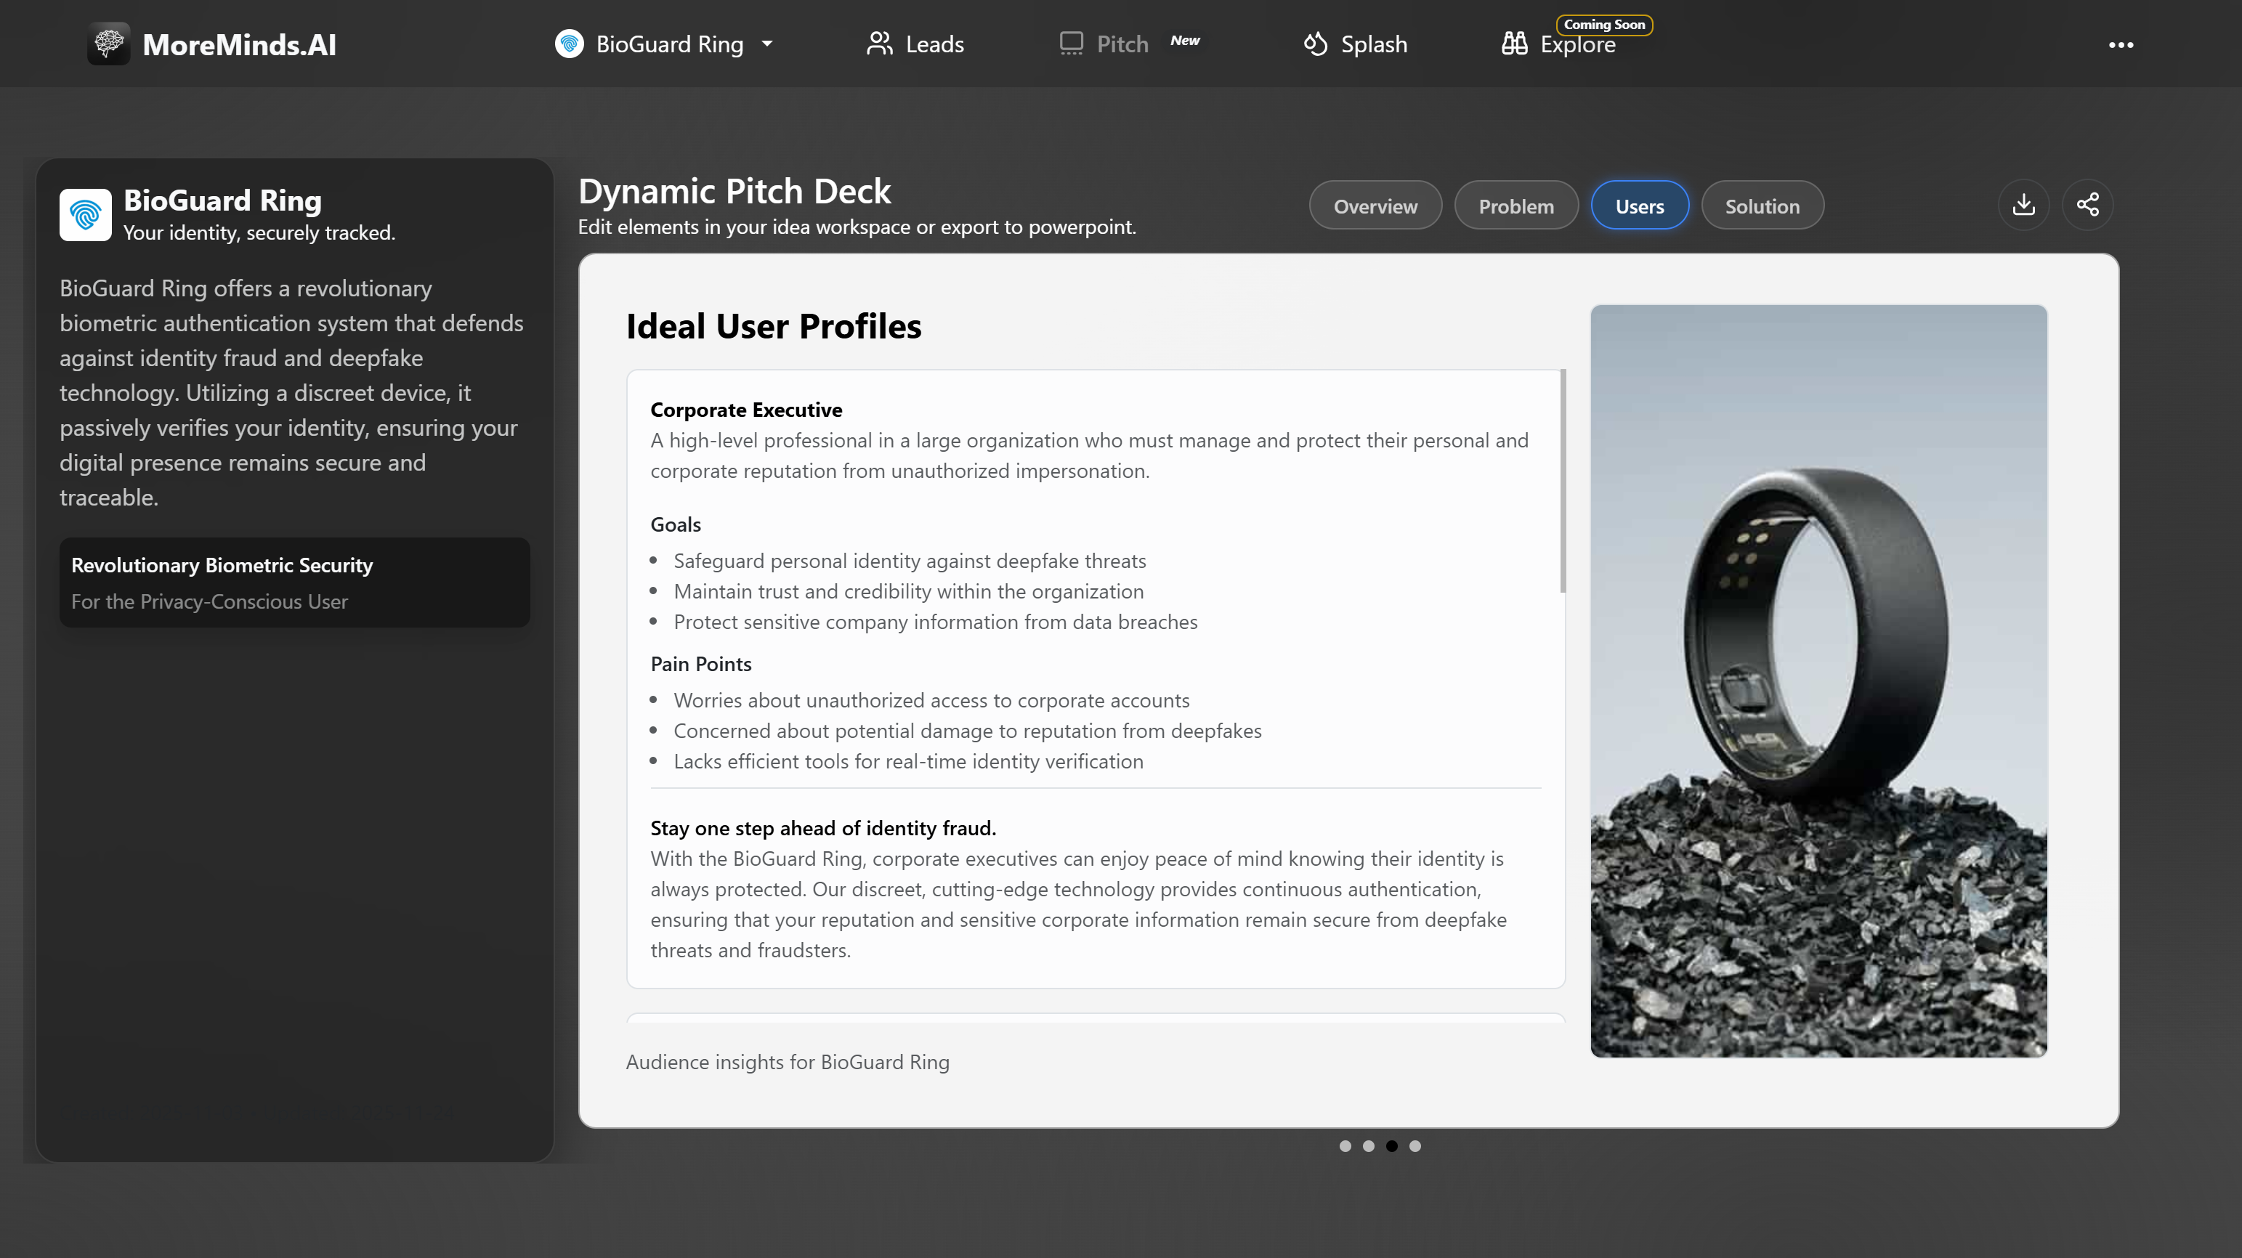Click the Splash droplet icon
Viewport: 2242px width, 1258px height.
[x=1315, y=43]
